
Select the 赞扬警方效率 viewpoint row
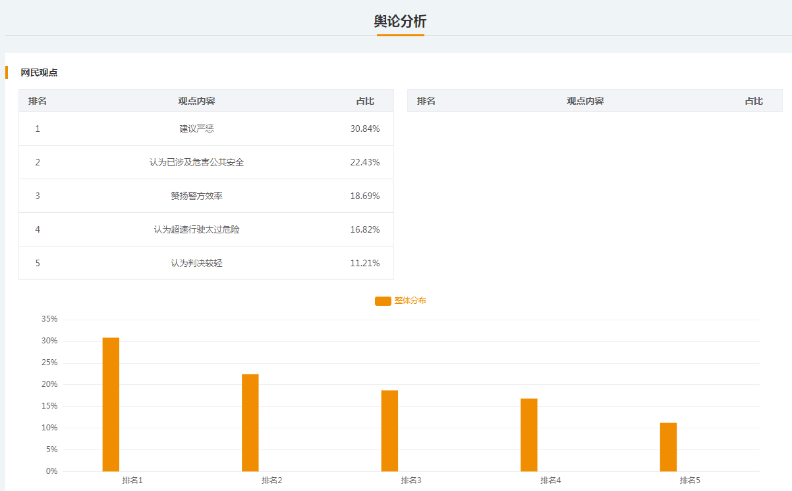coord(206,196)
